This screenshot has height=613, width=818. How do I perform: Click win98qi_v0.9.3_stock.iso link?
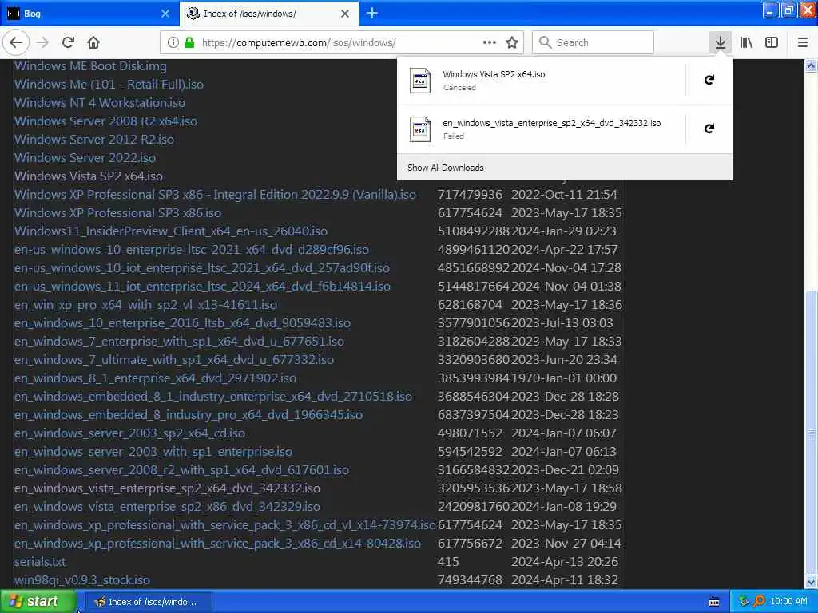[x=82, y=580]
